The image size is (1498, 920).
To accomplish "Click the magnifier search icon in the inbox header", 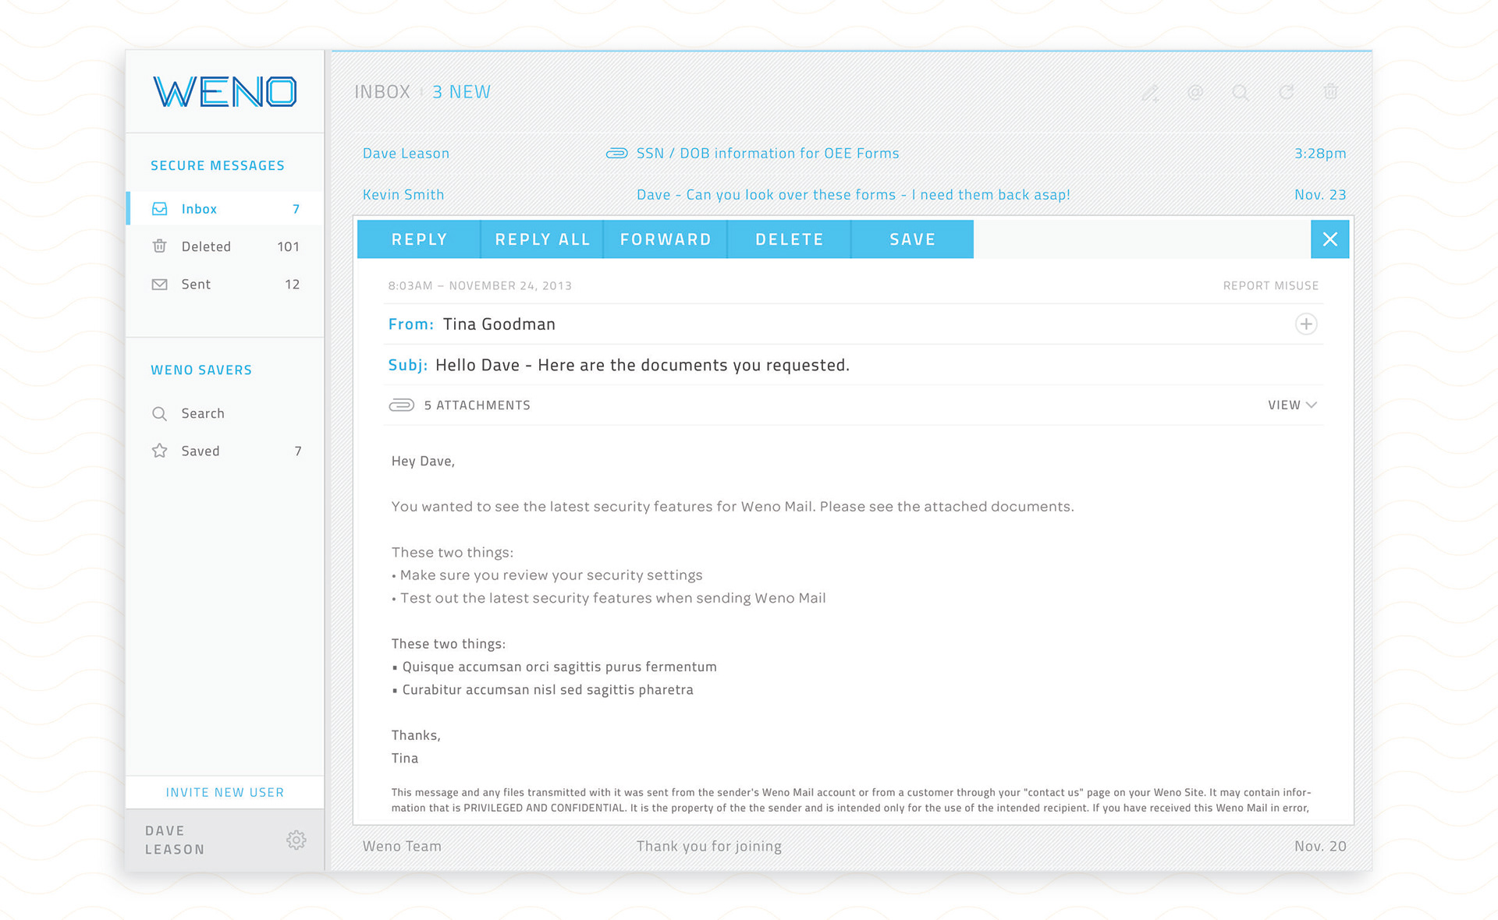I will coord(1241,93).
